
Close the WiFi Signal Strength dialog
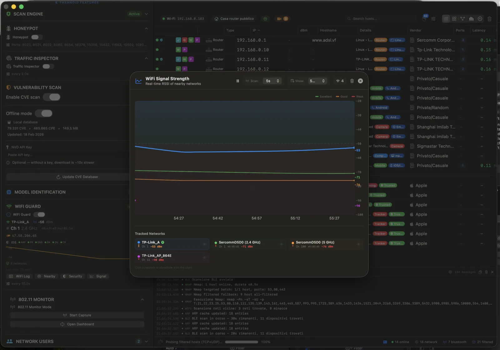tap(360, 81)
